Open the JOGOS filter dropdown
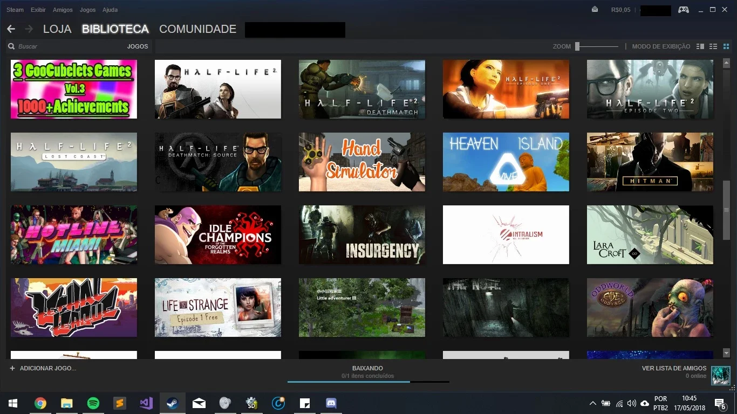The height and width of the screenshot is (414, 737). (138, 46)
